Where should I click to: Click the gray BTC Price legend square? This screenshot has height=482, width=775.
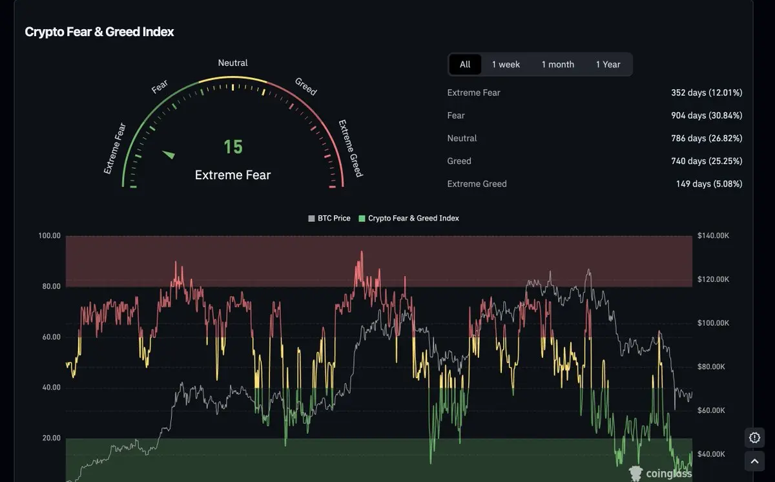pos(311,219)
